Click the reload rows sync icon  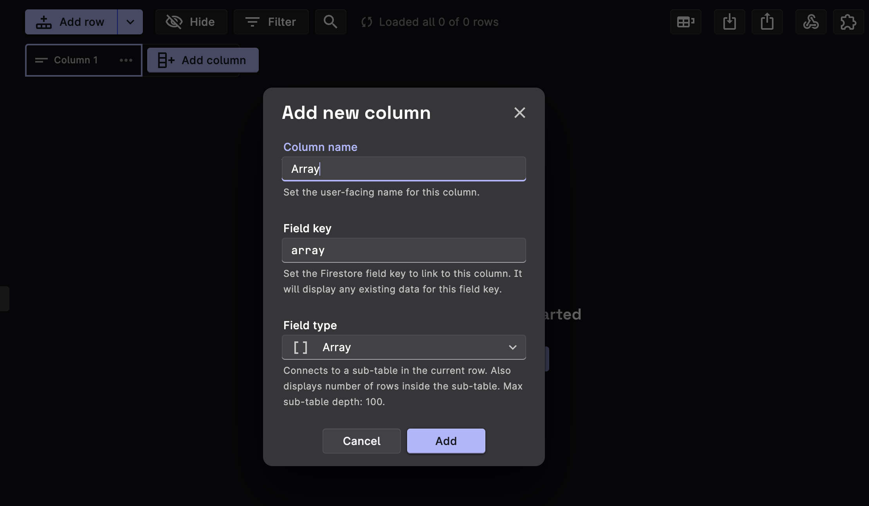[x=367, y=22]
